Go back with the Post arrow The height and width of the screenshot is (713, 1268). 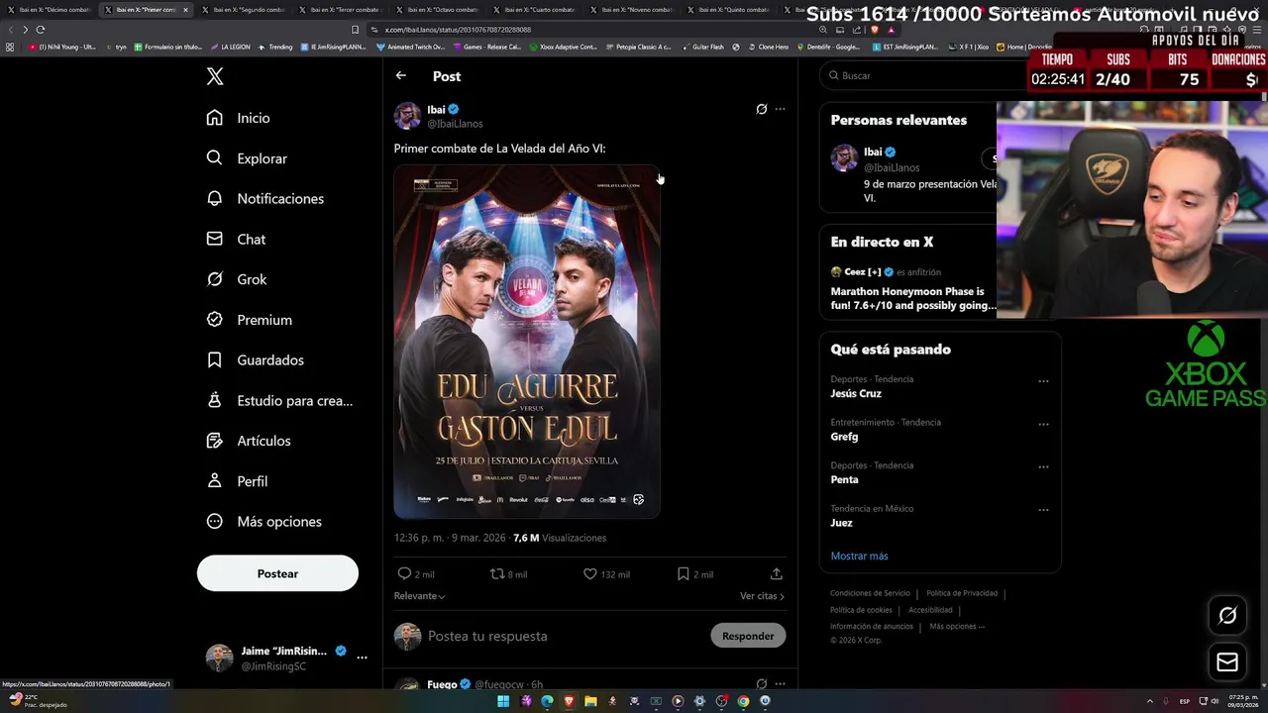[400, 76]
